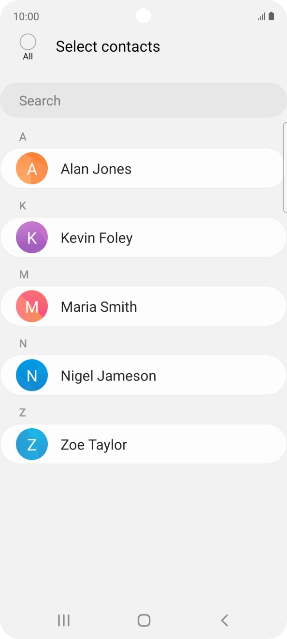Toggle the All selection circle
Screen dimensions: 287x639
pos(28,42)
